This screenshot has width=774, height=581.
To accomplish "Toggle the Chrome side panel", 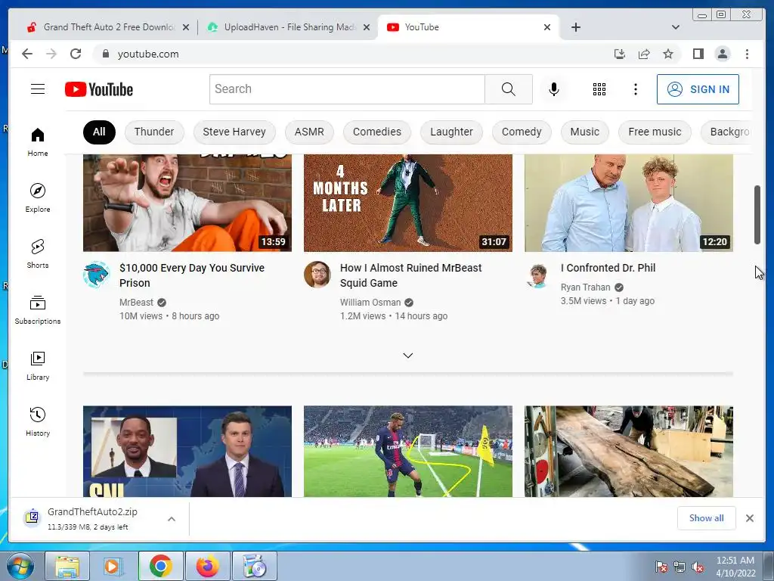I will [x=698, y=54].
